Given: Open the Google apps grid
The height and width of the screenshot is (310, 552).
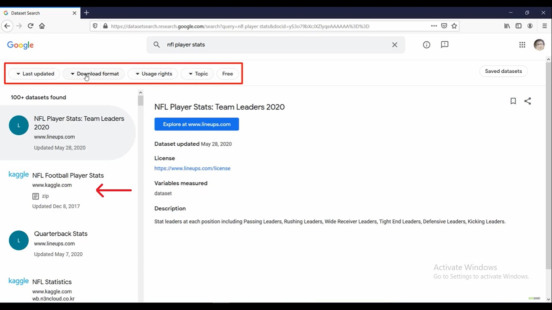Looking at the screenshot, I should (x=522, y=45).
